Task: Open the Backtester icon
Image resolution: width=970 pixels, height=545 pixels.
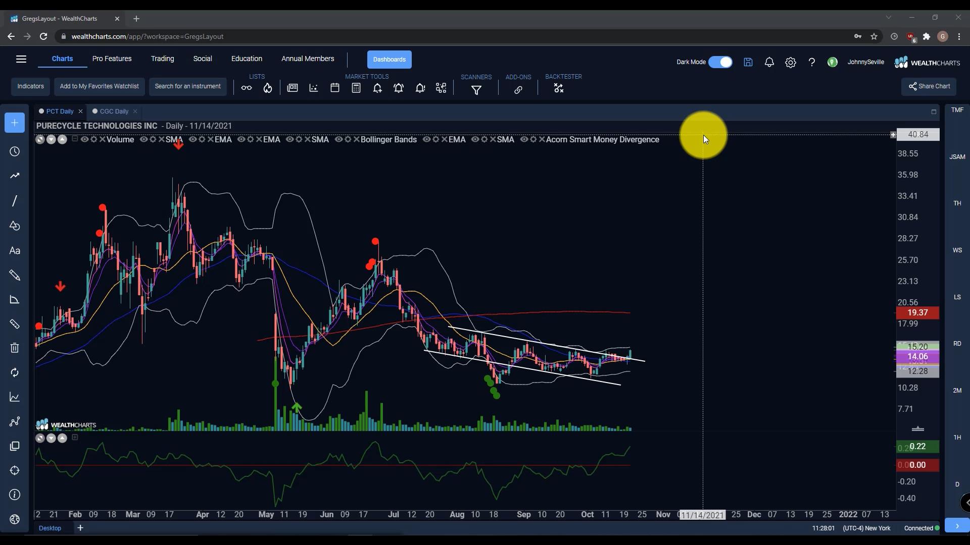Action: tap(559, 88)
